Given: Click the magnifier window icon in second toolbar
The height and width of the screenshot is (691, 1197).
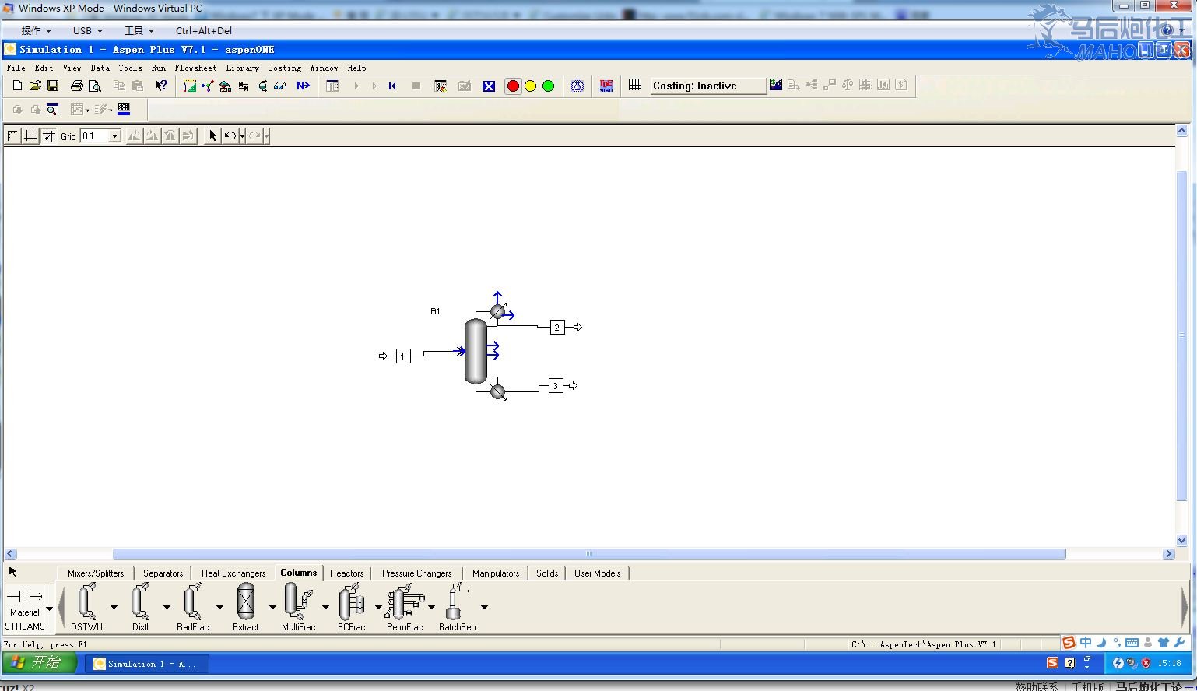Looking at the screenshot, I should pos(53,110).
